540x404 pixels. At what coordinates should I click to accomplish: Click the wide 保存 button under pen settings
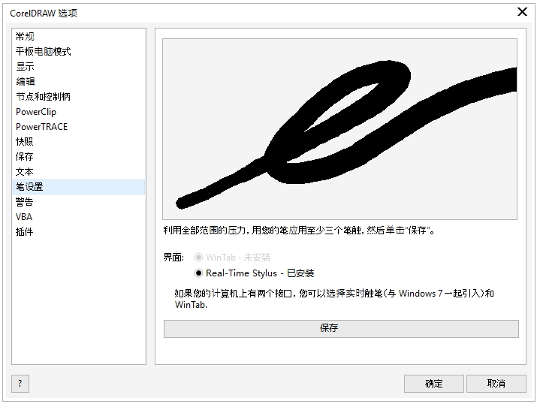click(341, 329)
